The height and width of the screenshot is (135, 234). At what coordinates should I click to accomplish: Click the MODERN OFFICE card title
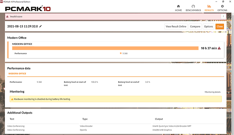point(22,44)
